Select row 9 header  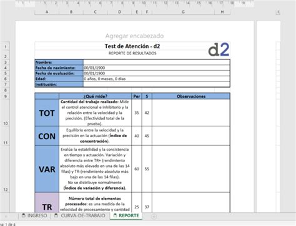point(6,96)
